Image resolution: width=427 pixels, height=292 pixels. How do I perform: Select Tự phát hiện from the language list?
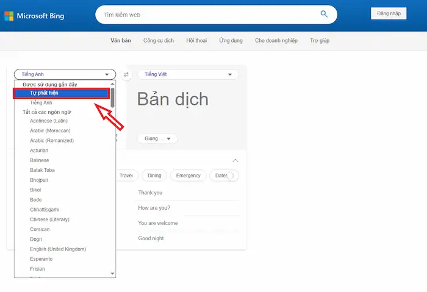tap(61, 93)
